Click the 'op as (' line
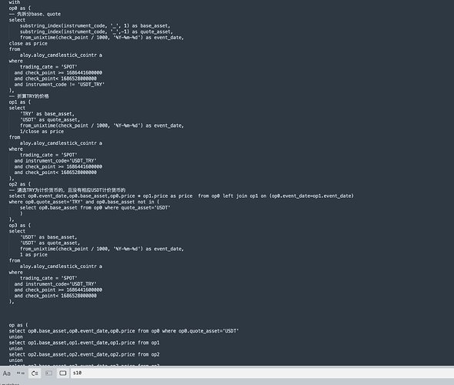 (18, 325)
